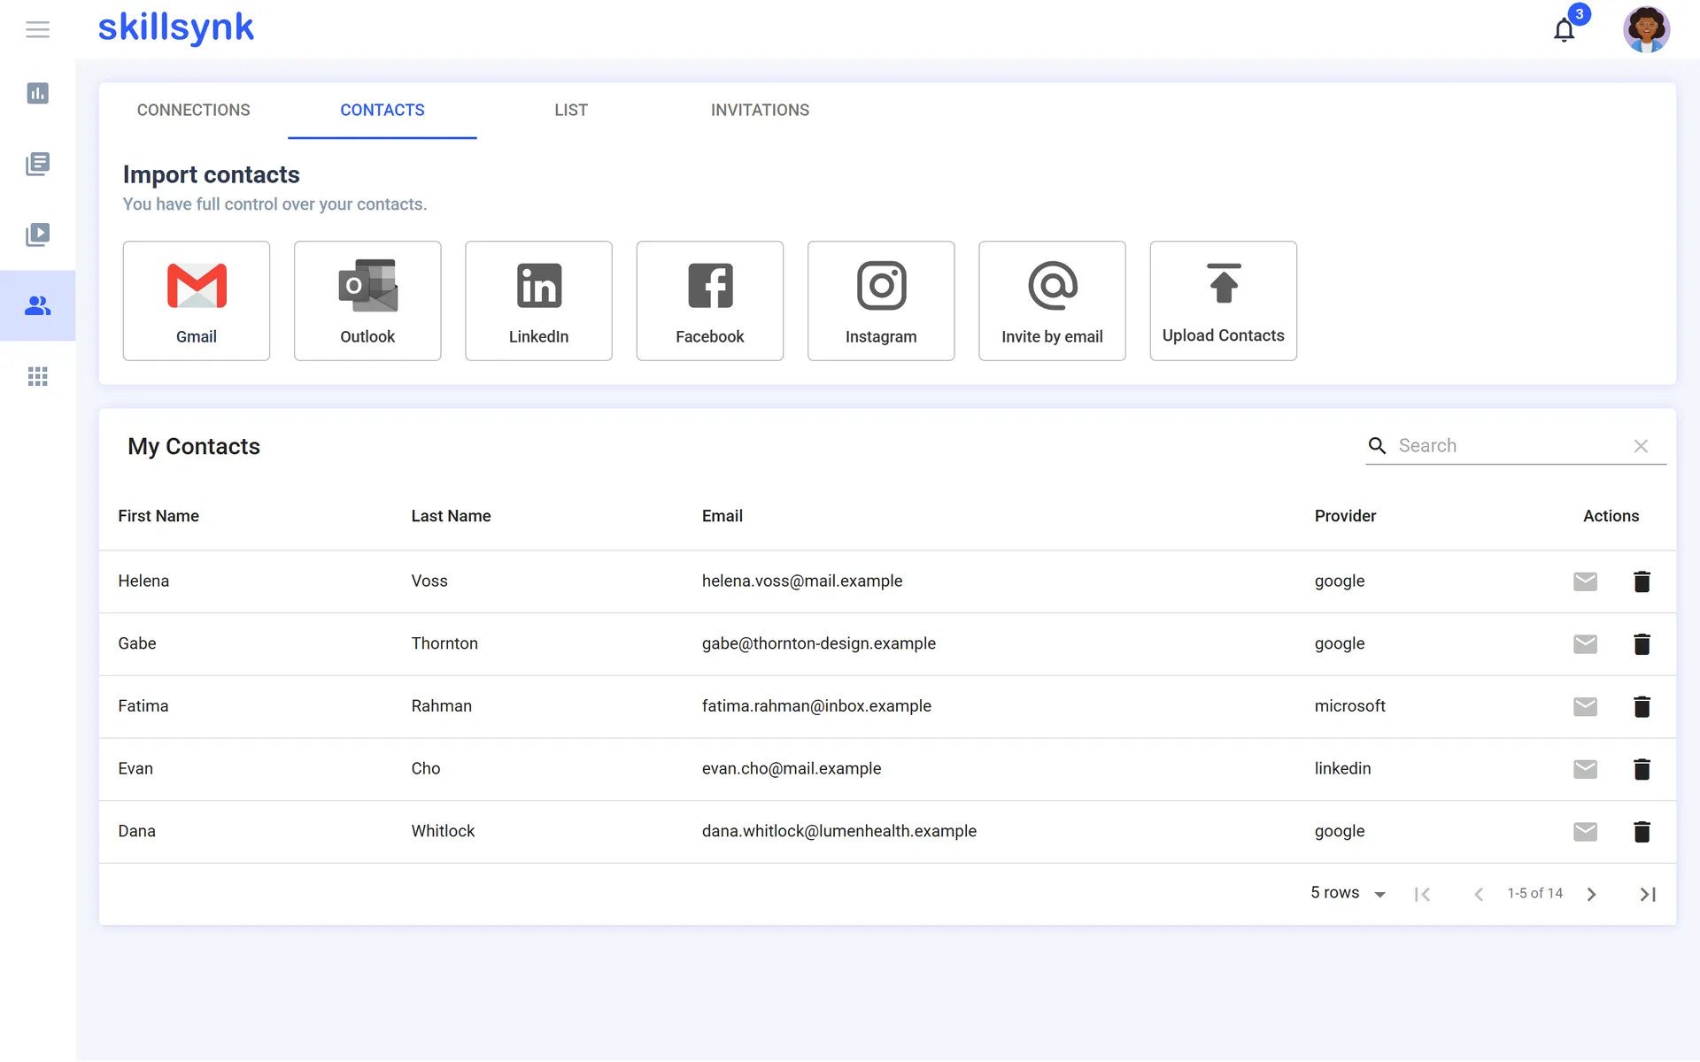This screenshot has width=1700, height=1062.
Task: Click email helena.voss@mail.example
Action: tap(802, 581)
